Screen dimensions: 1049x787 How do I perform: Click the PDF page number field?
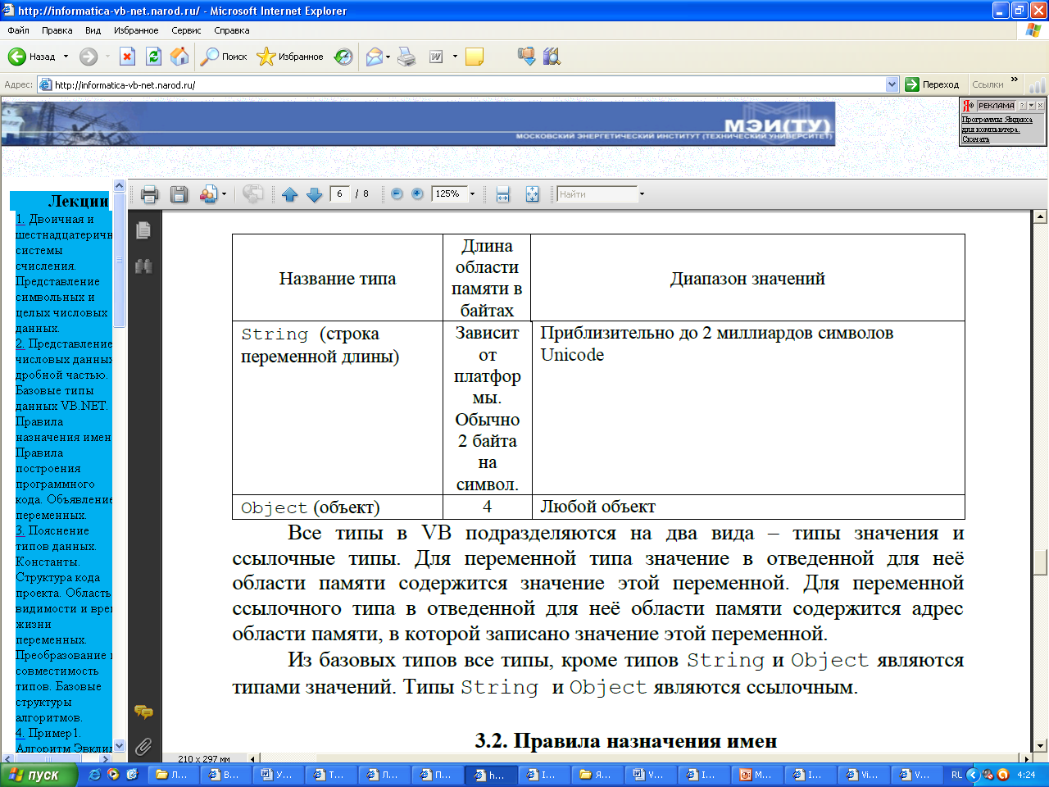[340, 194]
